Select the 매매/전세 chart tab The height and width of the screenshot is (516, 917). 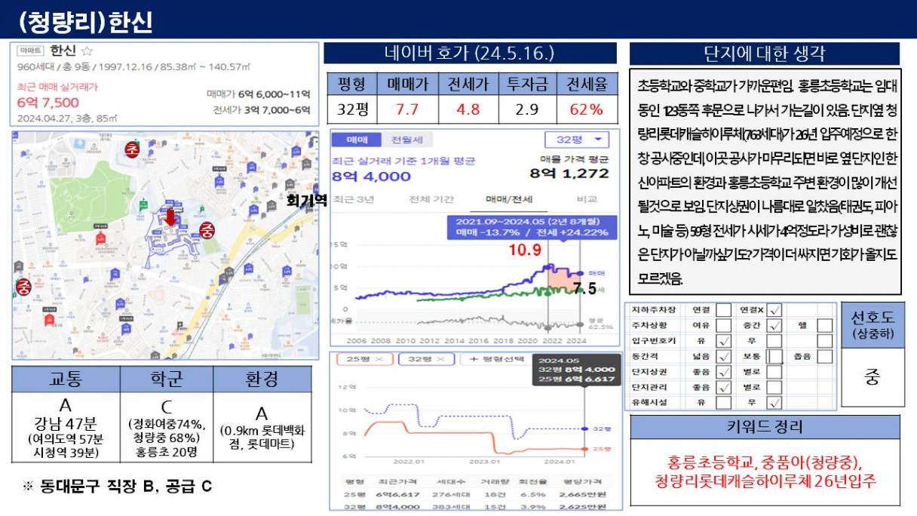[x=510, y=199]
